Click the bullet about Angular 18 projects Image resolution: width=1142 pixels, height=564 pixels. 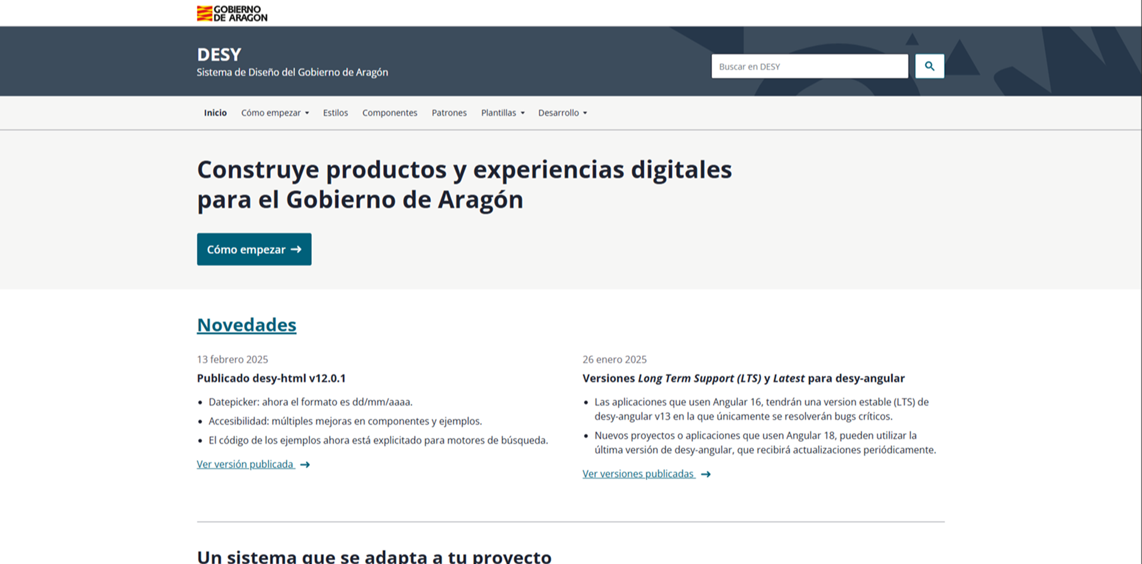pos(765,443)
